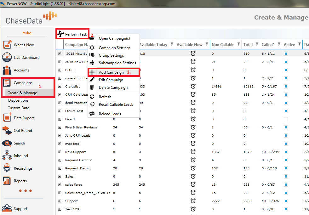
Task: Choose Add Campaign from the menu
Action: pos(111,72)
